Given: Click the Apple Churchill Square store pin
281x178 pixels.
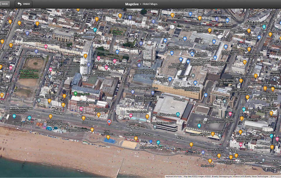Looking at the screenshot, I should 195,83.
